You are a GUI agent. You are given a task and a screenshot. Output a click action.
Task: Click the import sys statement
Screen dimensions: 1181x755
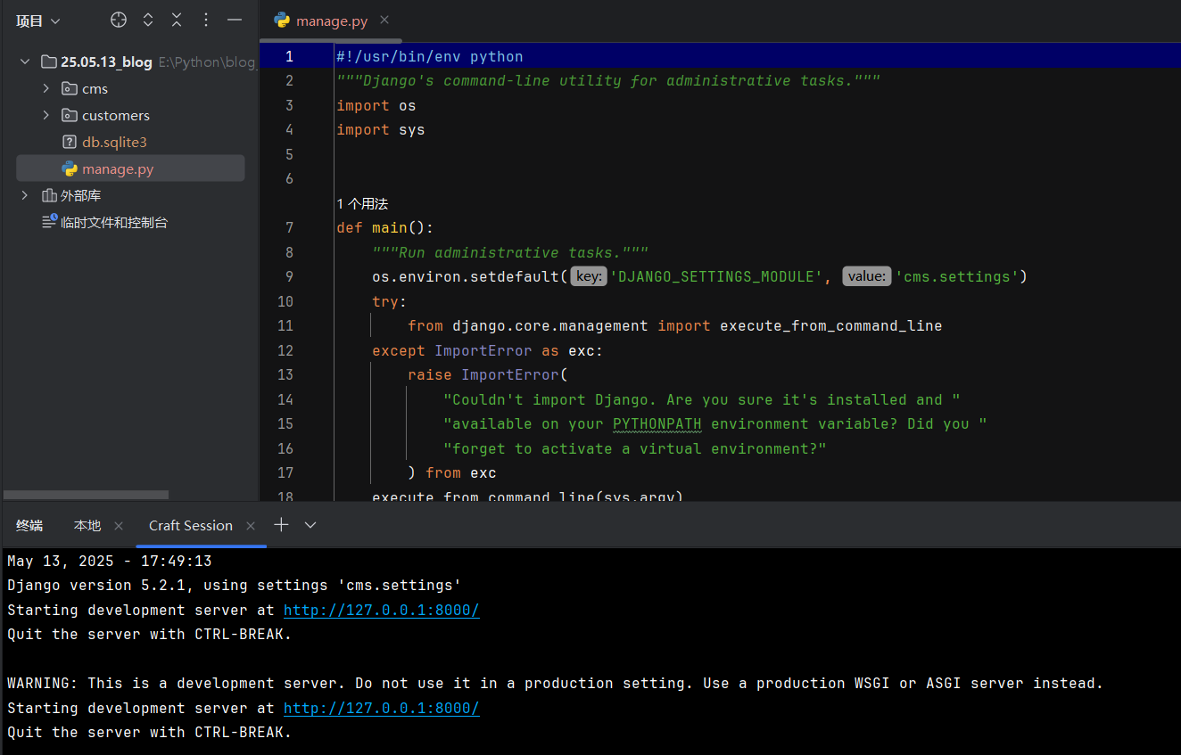381,130
